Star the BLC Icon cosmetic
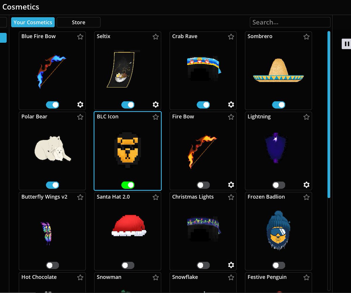 (x=156, y=117)
